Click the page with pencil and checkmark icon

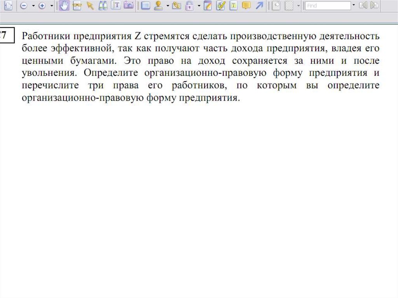(221, 5)
